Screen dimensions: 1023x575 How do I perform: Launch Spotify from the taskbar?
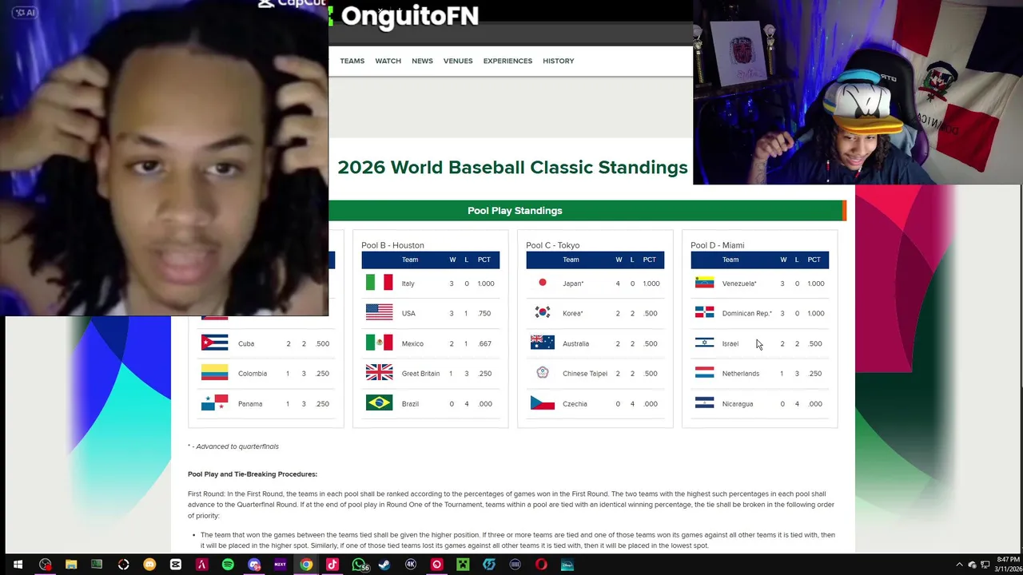[228, 565]
